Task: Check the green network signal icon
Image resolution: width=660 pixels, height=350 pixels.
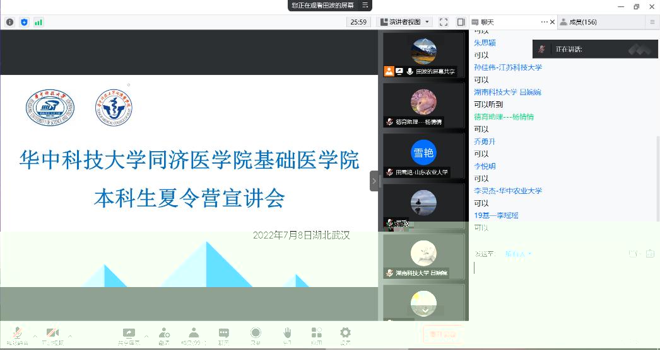Action: pyautogui.click(x=38, y=22)
